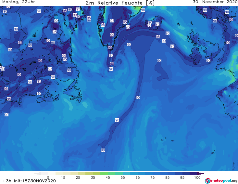The image size is (238, 184).
Task: Click the color scale tick label '85'
Action: pyautogui.click(x=168, y=177)
